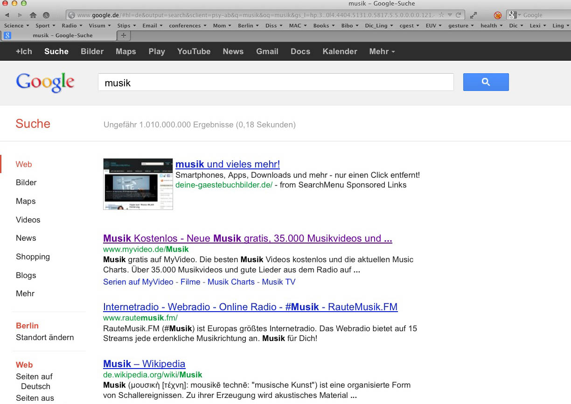Open the Berlin bookmarks folder
571x404 pixels.
click(248, 26)
